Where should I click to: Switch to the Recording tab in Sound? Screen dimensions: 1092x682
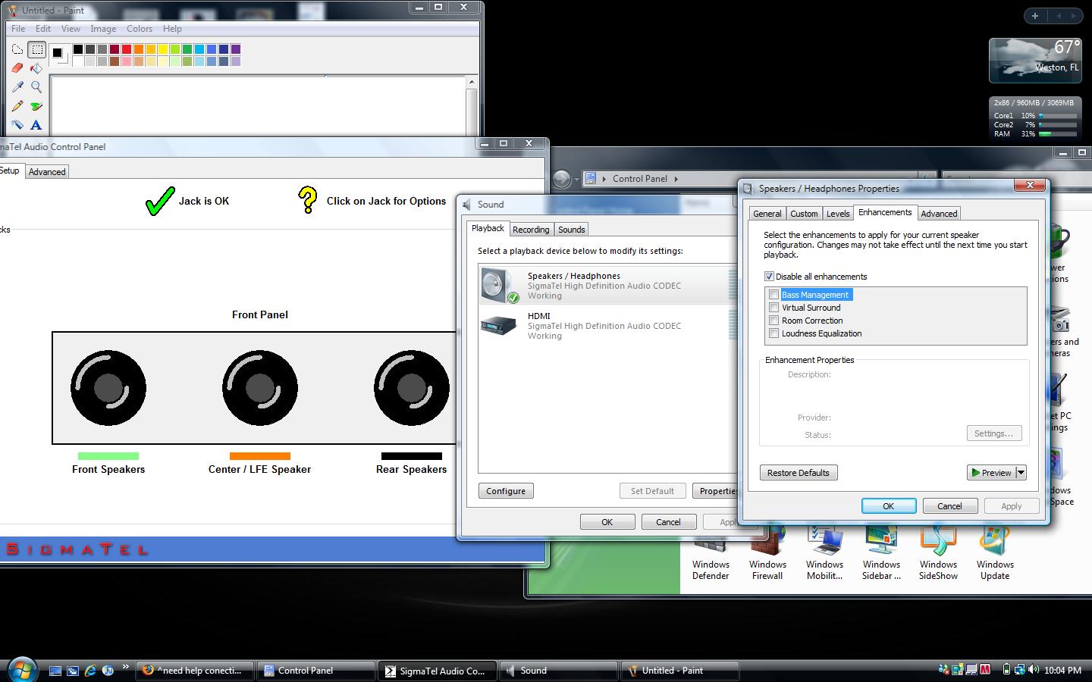coord(531,230)
